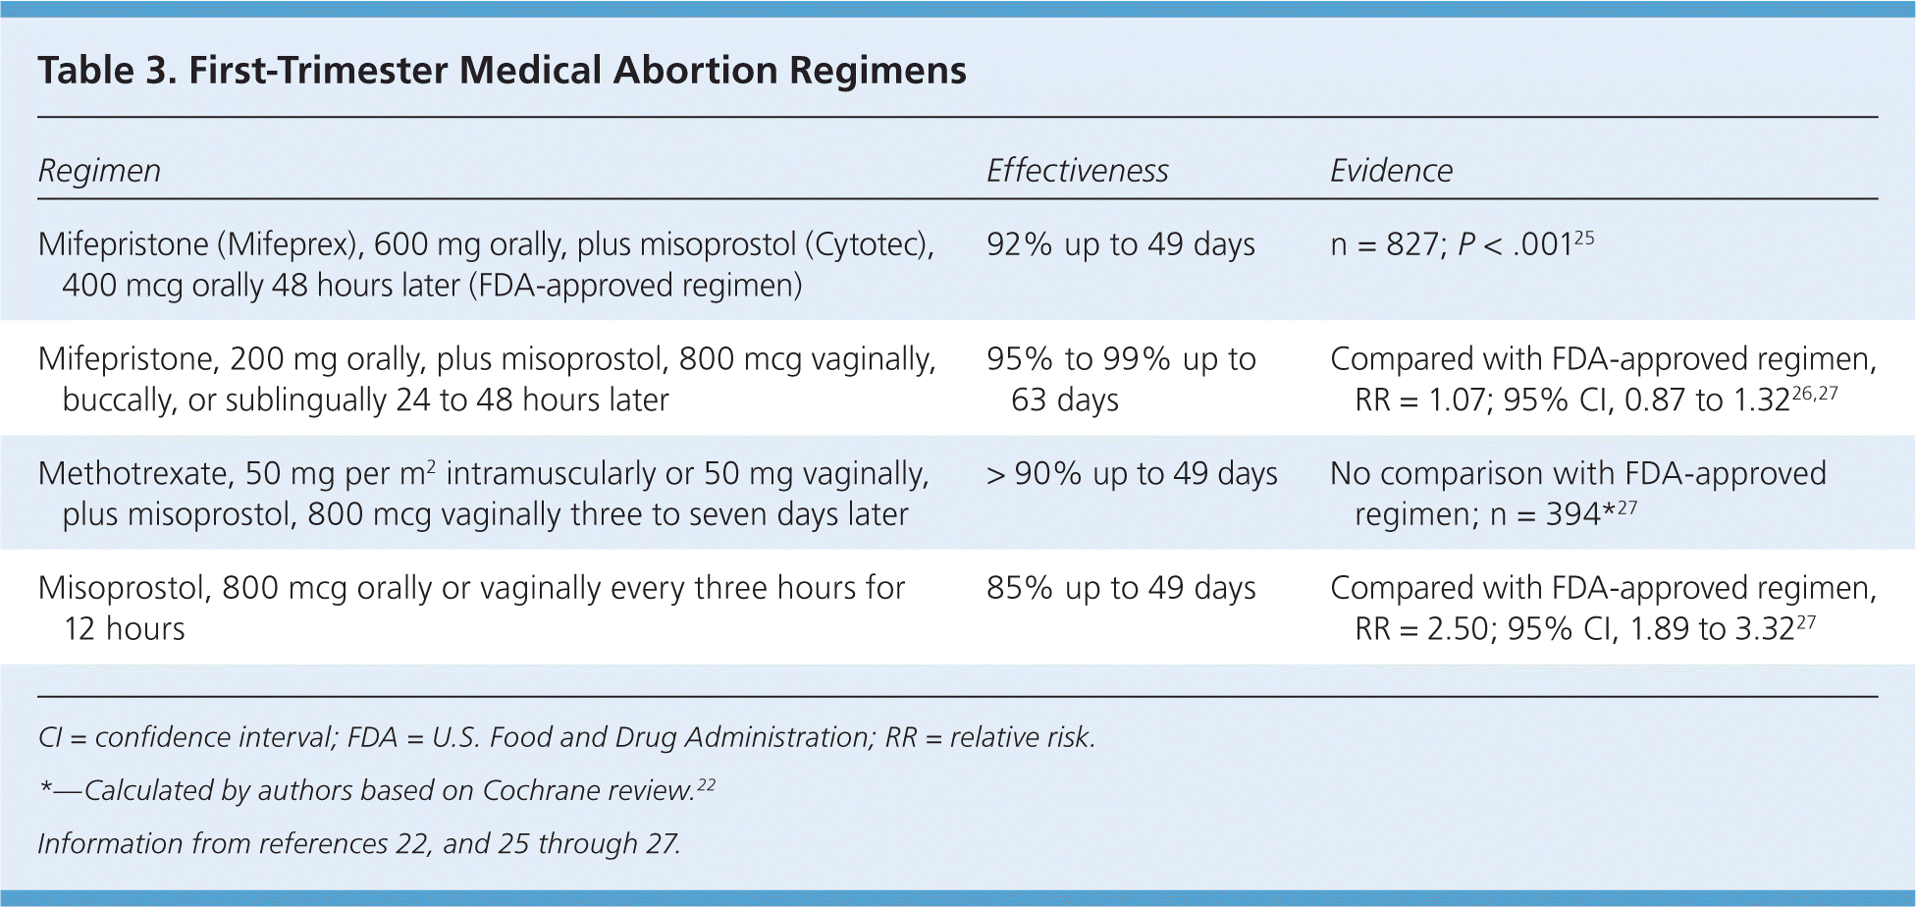Screen dimensions: 1916x907
Task: Click reference 27 superscript after n = 394*
Action: [x=1626, y=507]
